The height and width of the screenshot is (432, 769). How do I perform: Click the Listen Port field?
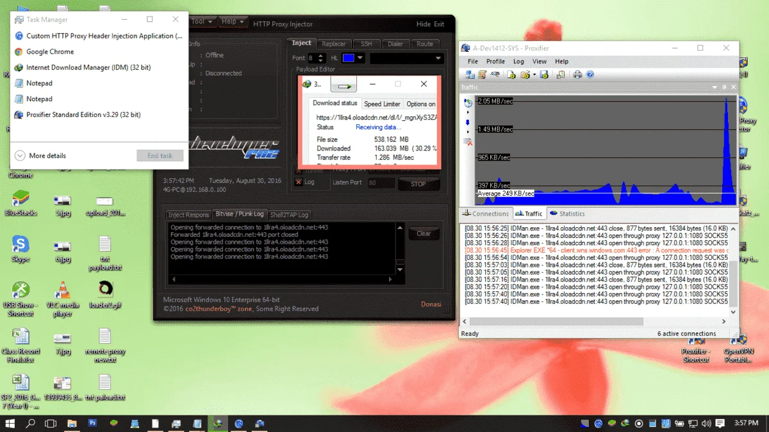[x=381, y=183]
